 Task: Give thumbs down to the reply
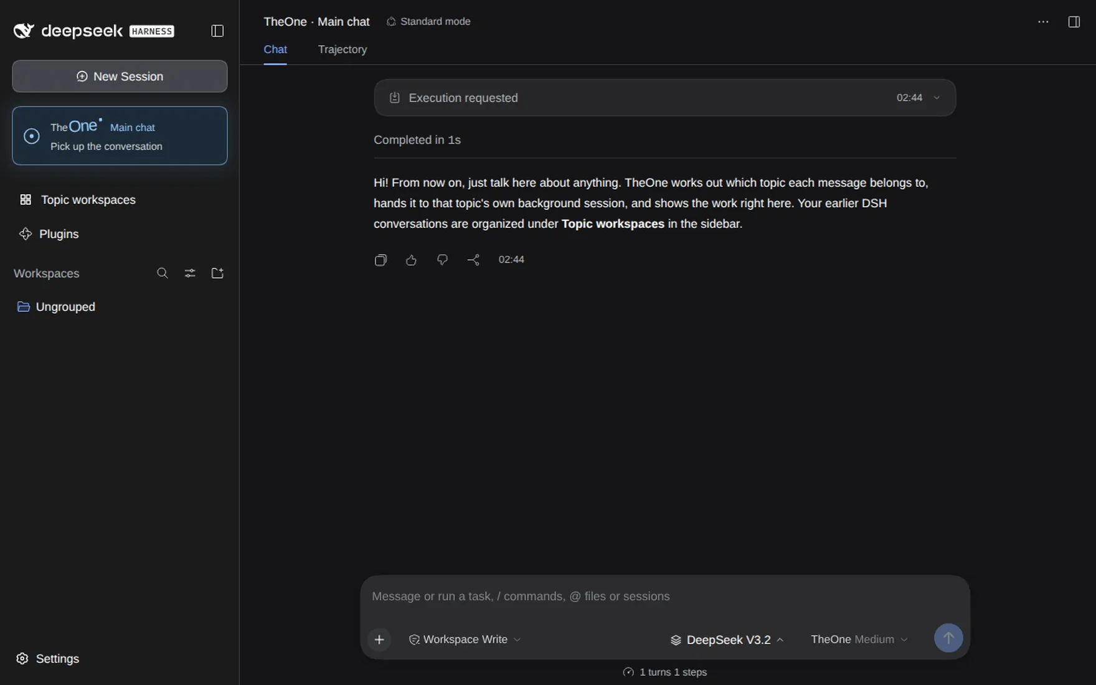(442, 260)
